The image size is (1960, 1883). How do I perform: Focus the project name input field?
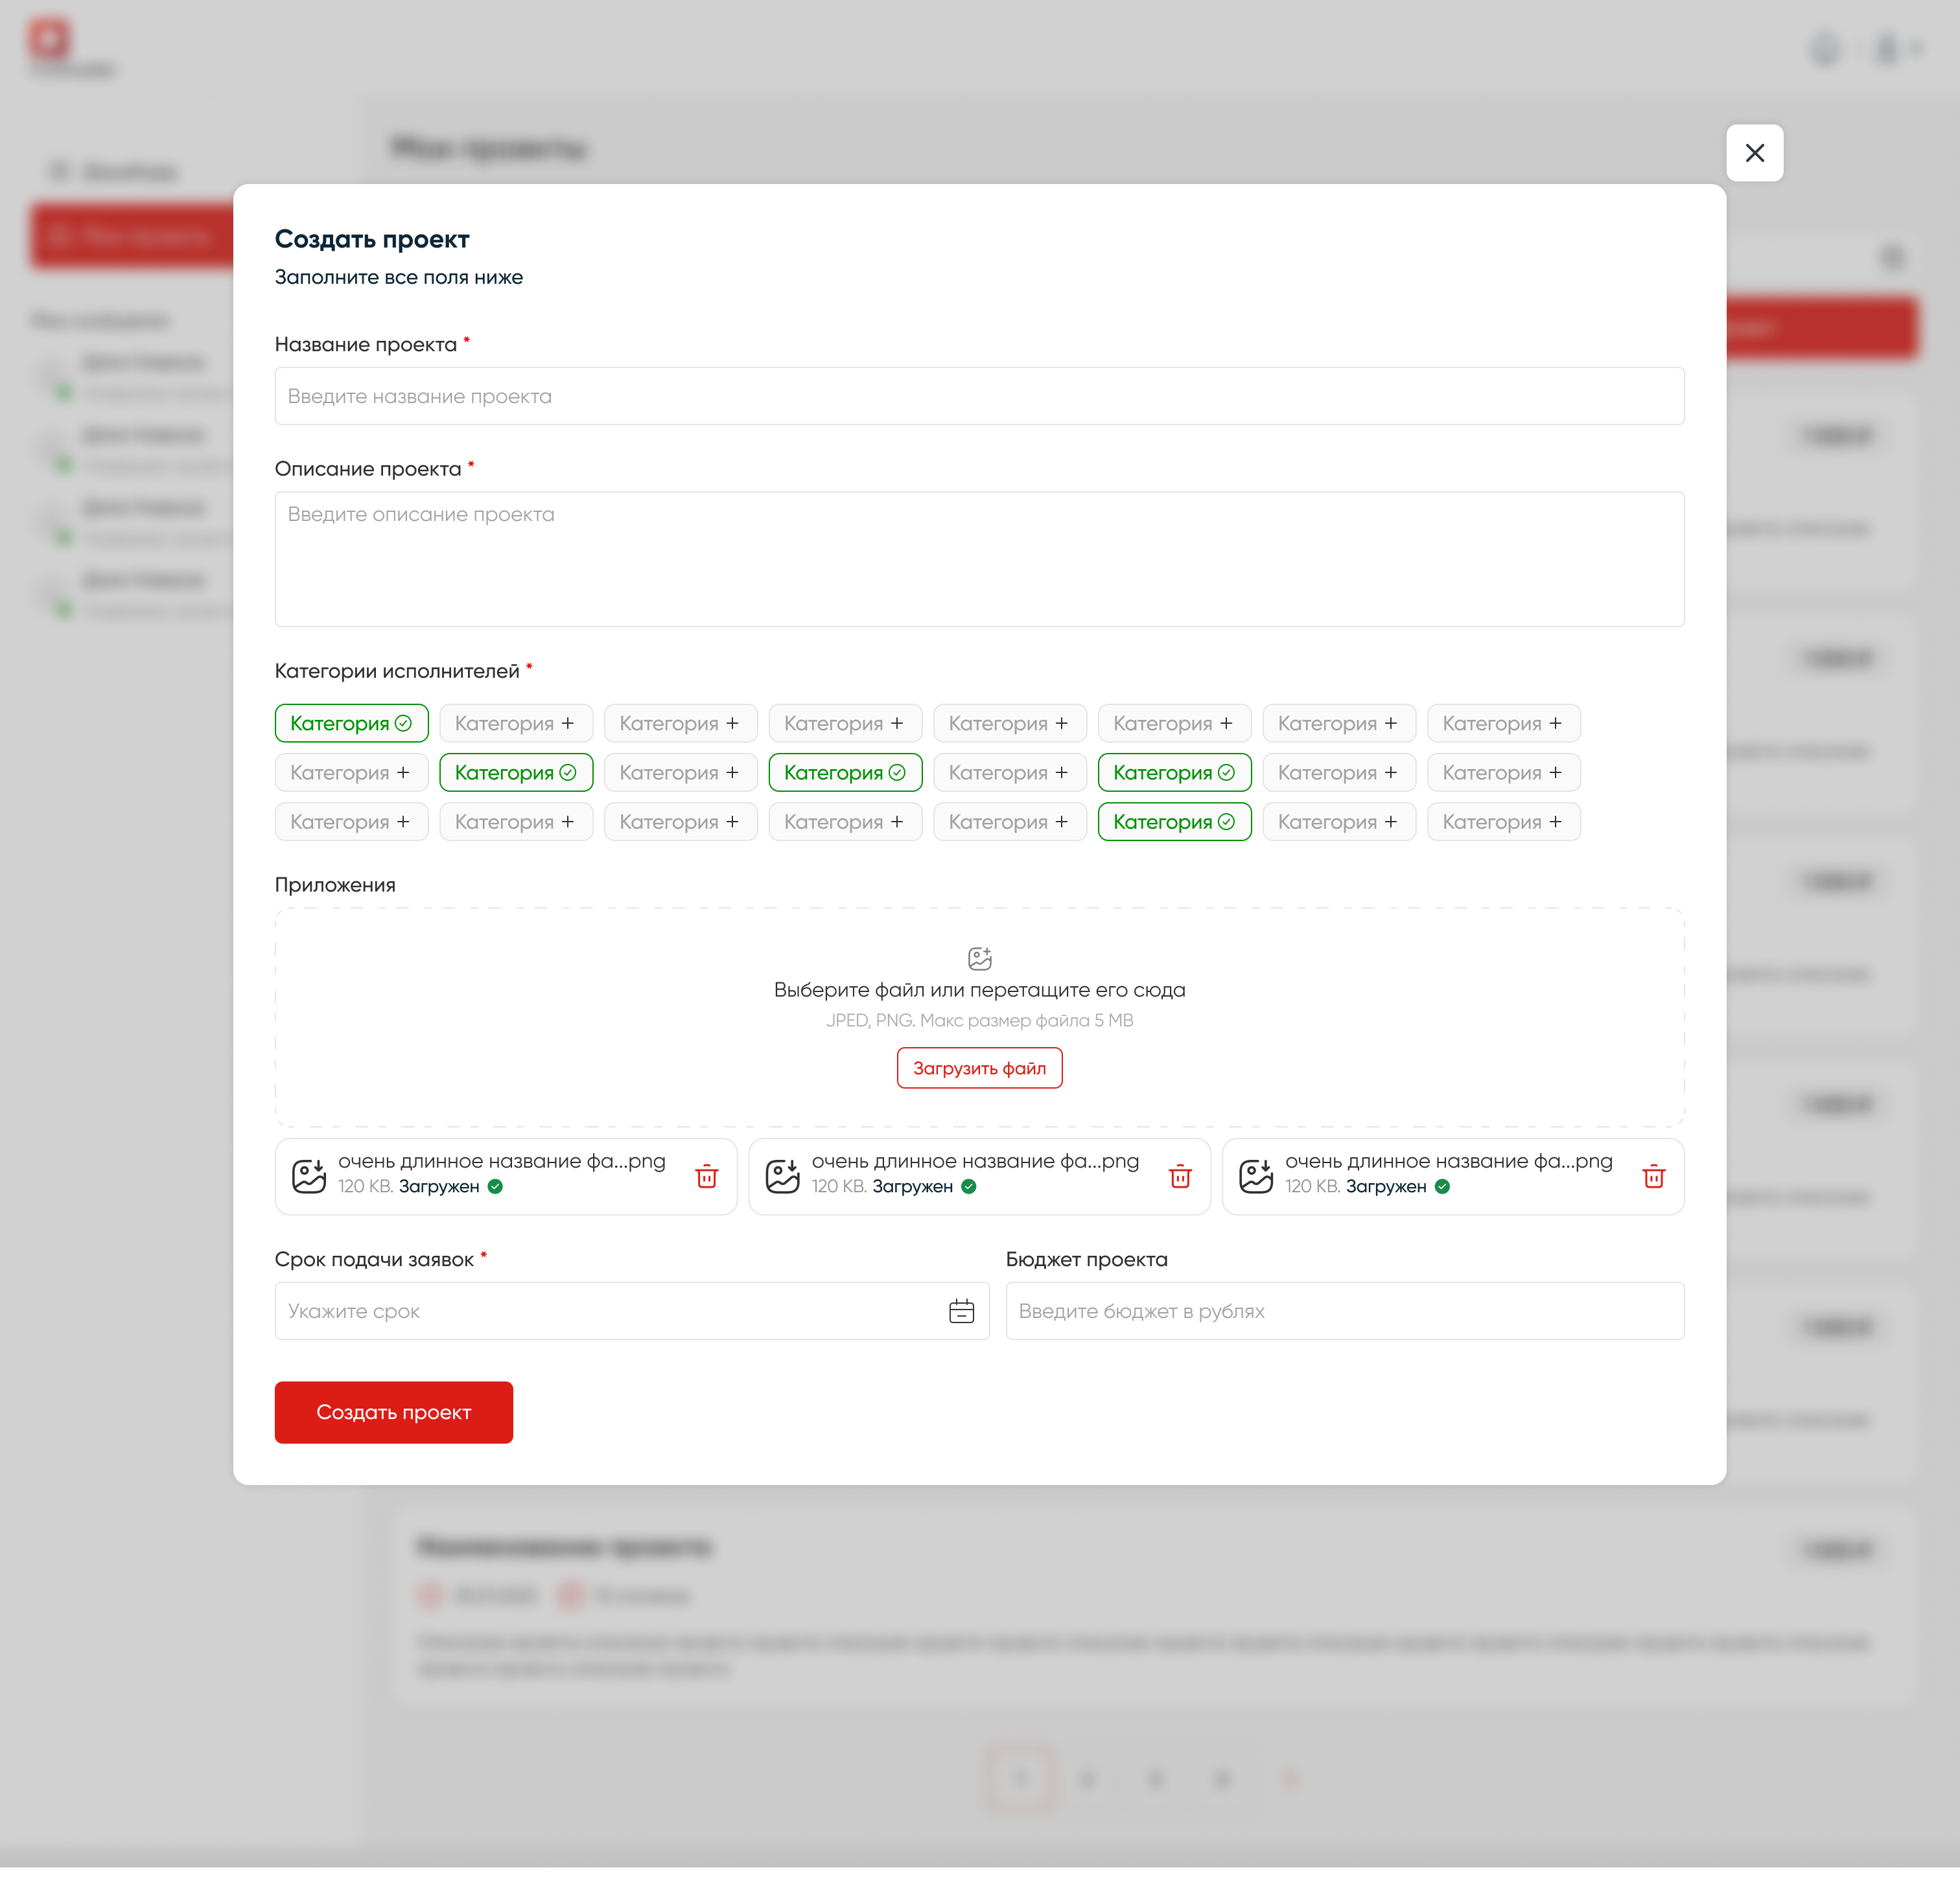coord(979,396)
